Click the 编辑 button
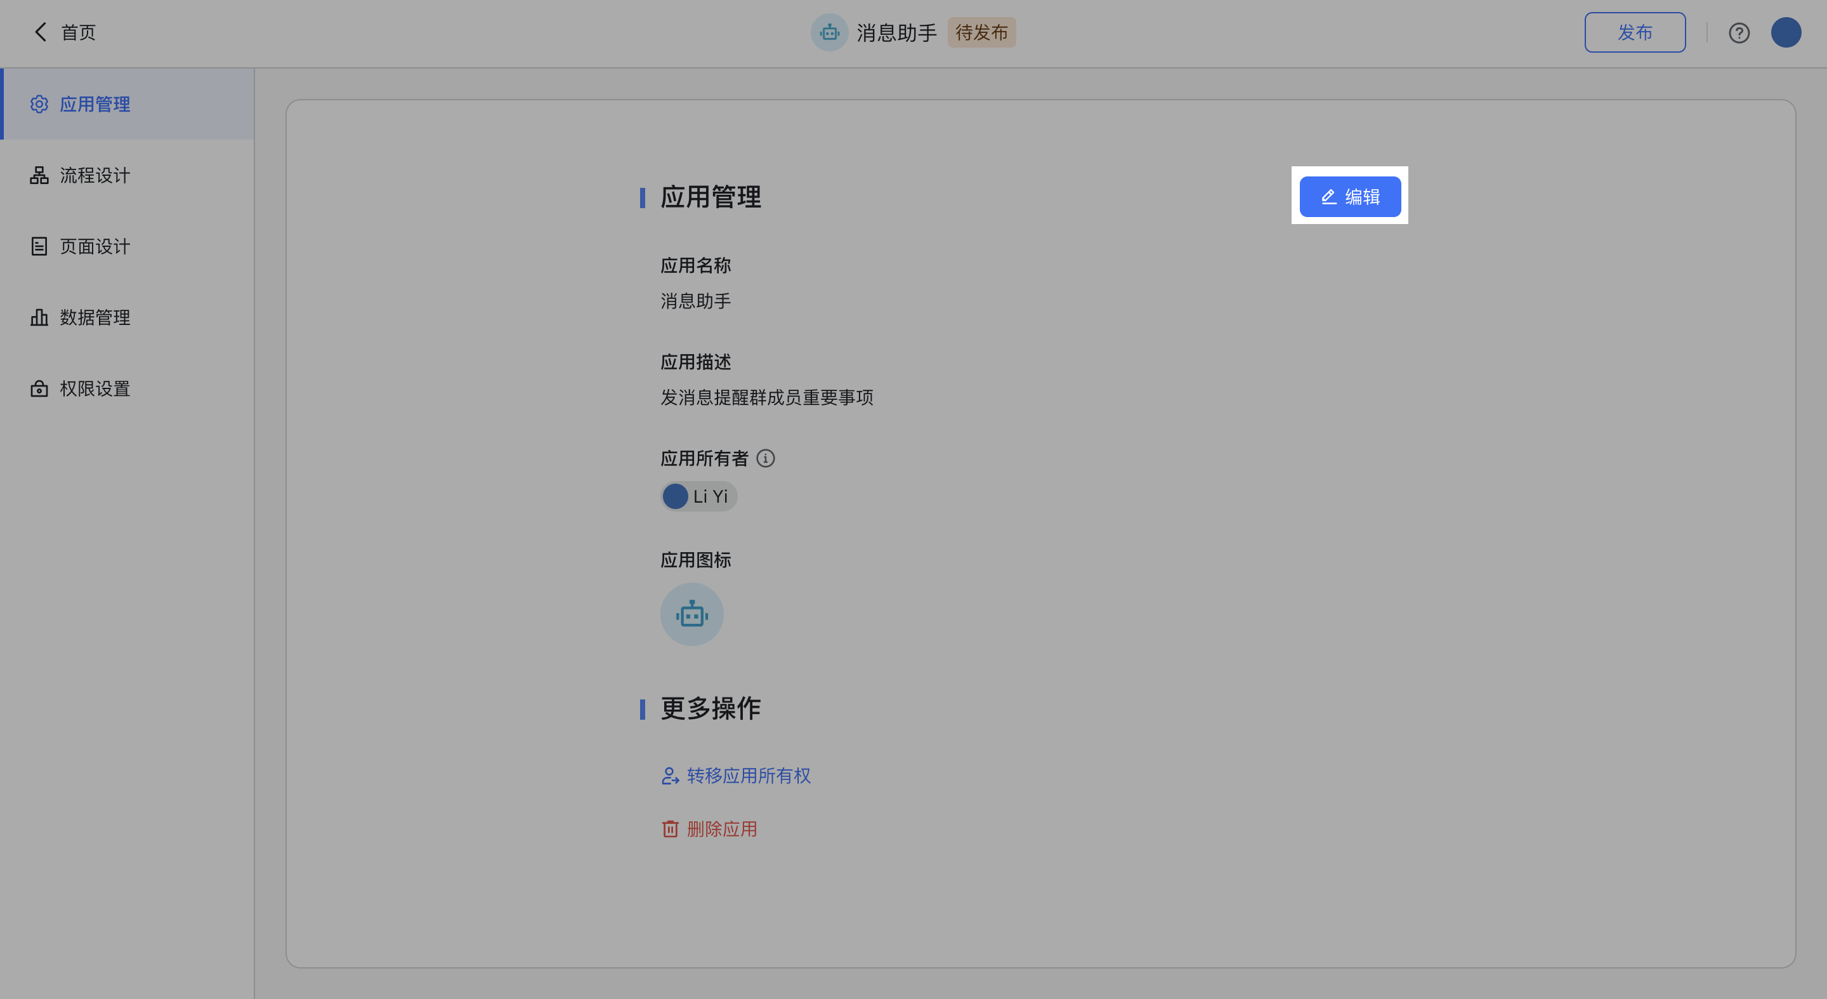The width and height of the screenshot is (1827, 999). click(1350, 197)
